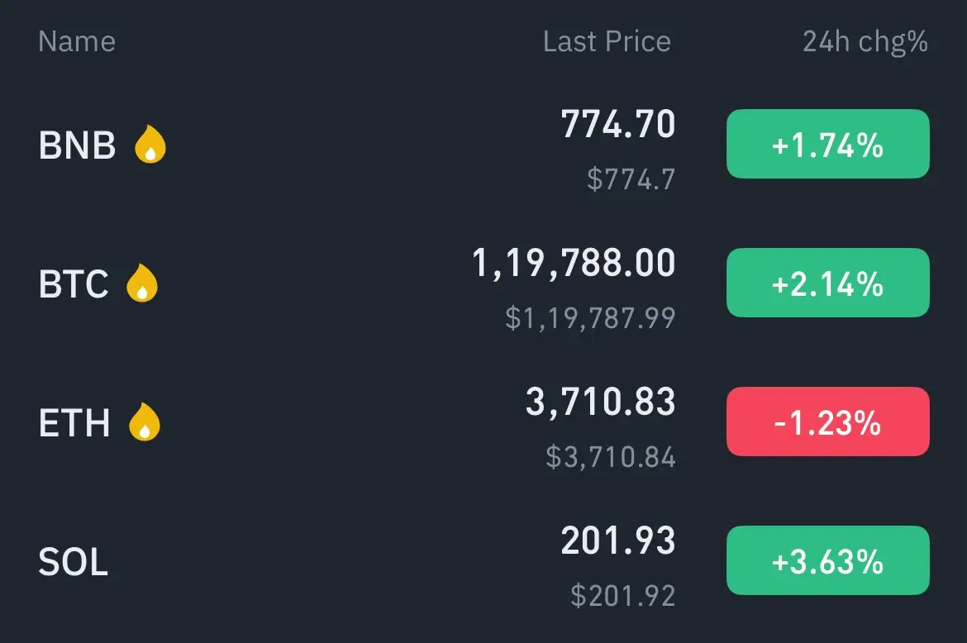The image size is (967, 643).
Task: Tap the flame icon next to BTC
Action: 142,283
